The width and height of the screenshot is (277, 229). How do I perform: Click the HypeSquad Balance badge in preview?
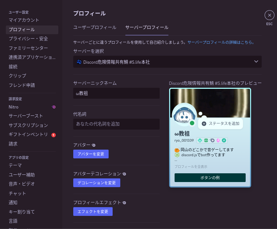pos(200,140)
